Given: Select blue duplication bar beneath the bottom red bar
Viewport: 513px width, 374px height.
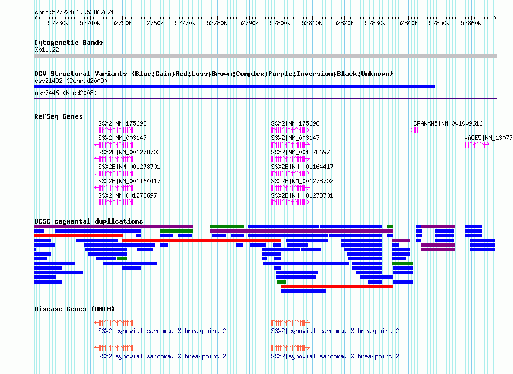Looking at the screenshot, I should [x=304, y=291].
